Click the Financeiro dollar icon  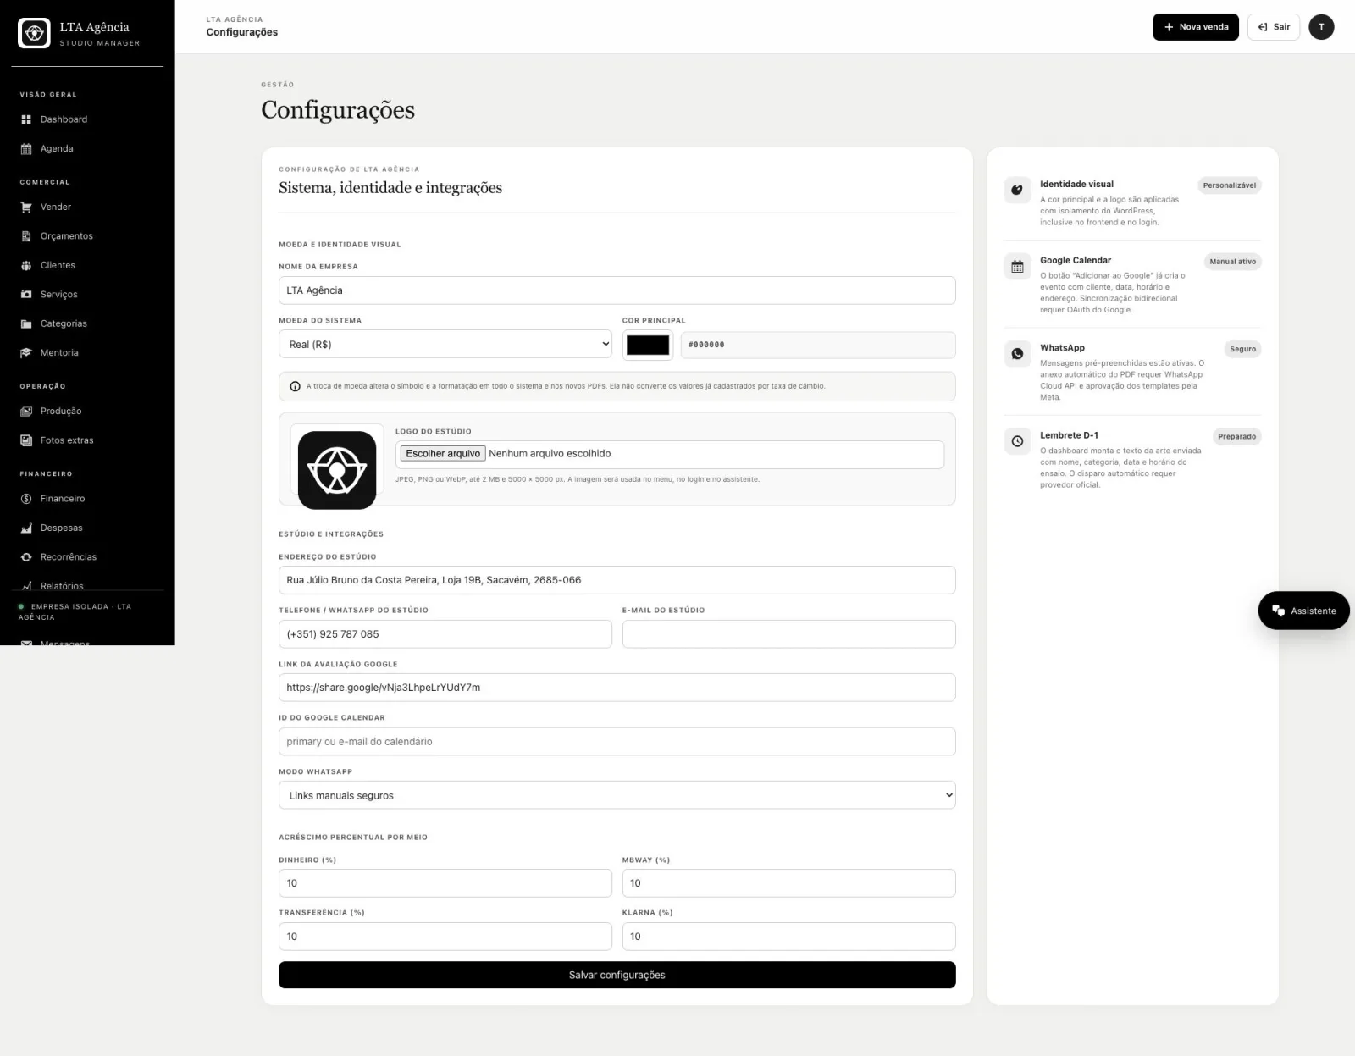26,499
